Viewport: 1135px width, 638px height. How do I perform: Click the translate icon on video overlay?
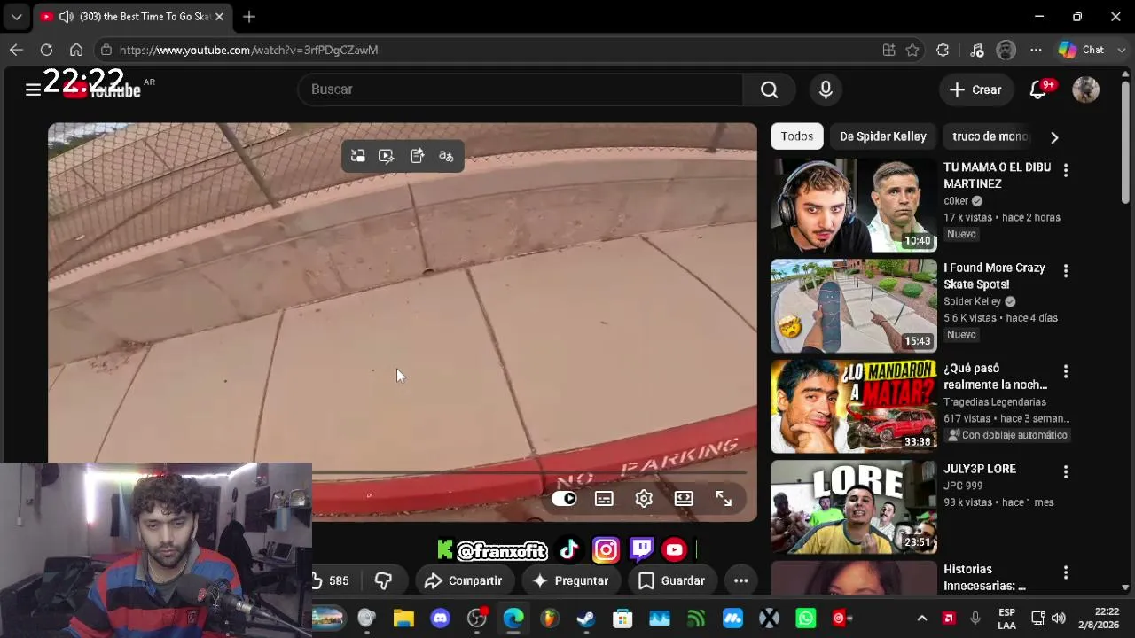coord(446,156)
